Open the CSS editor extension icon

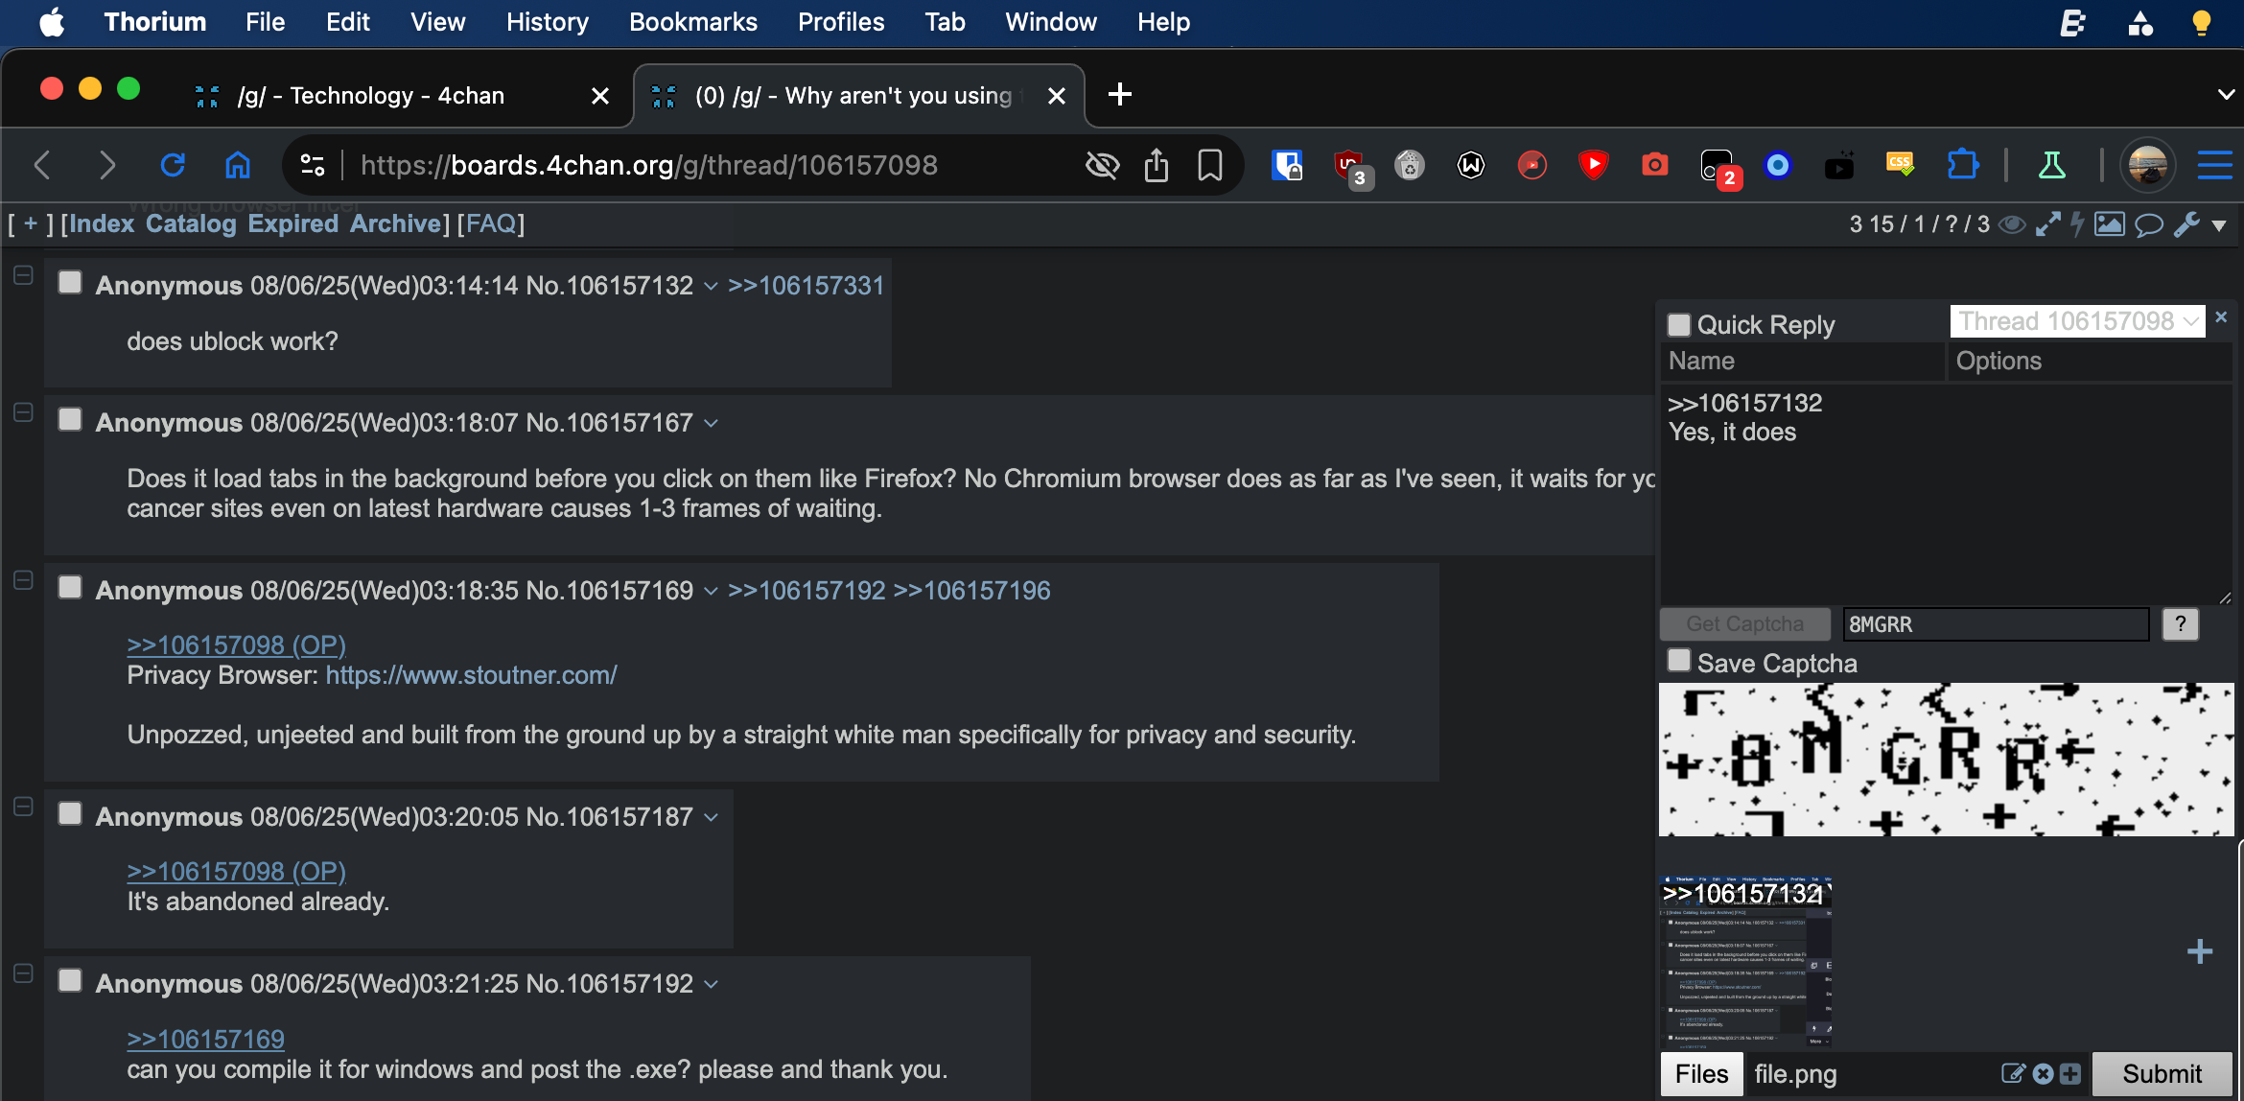coord(1900,164)
